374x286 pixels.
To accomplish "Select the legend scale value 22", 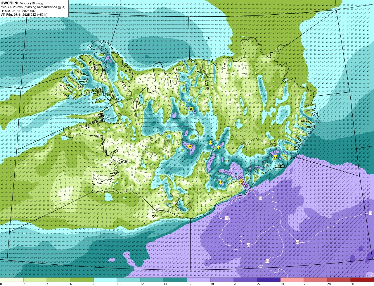I will (x=259, y=284).
